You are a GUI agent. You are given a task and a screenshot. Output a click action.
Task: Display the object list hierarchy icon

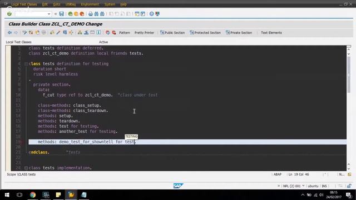[80, 33]
